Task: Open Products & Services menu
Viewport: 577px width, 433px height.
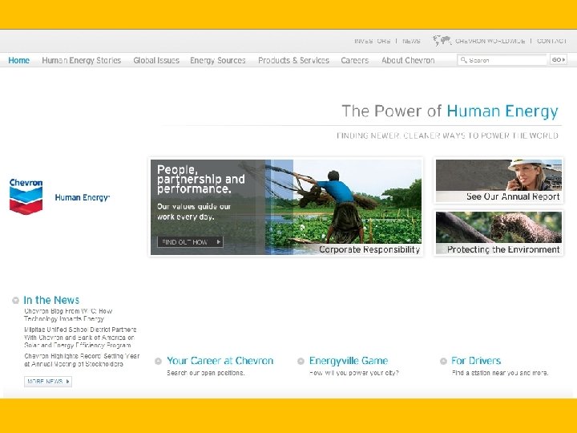Action: tap(293, 60)
